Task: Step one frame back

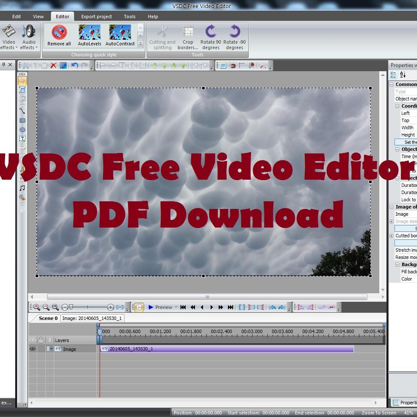Action: 202,307
